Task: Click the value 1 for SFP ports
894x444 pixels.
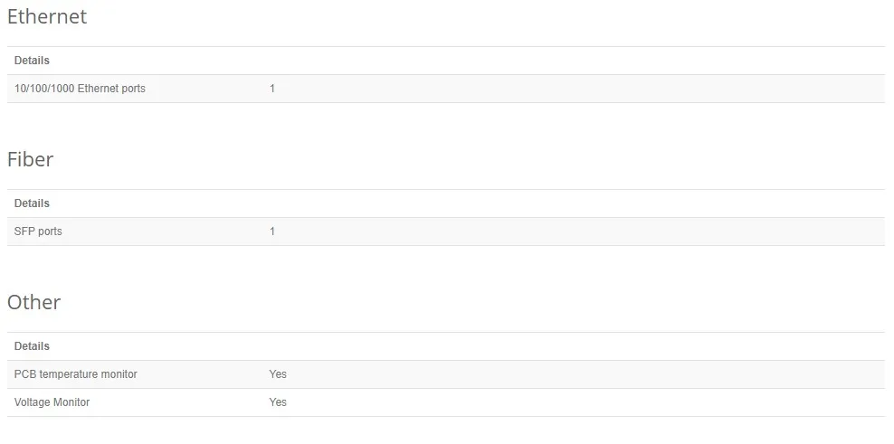Action: coord(272,231)
